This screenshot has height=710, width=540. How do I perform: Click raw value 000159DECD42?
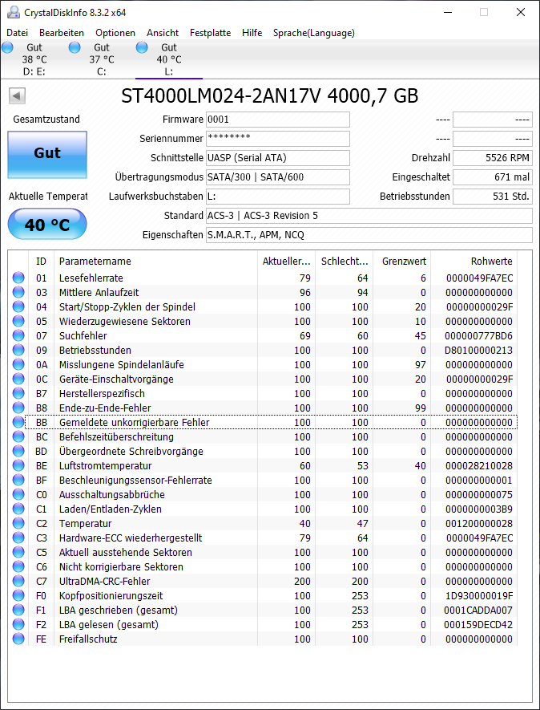(478, 625)
